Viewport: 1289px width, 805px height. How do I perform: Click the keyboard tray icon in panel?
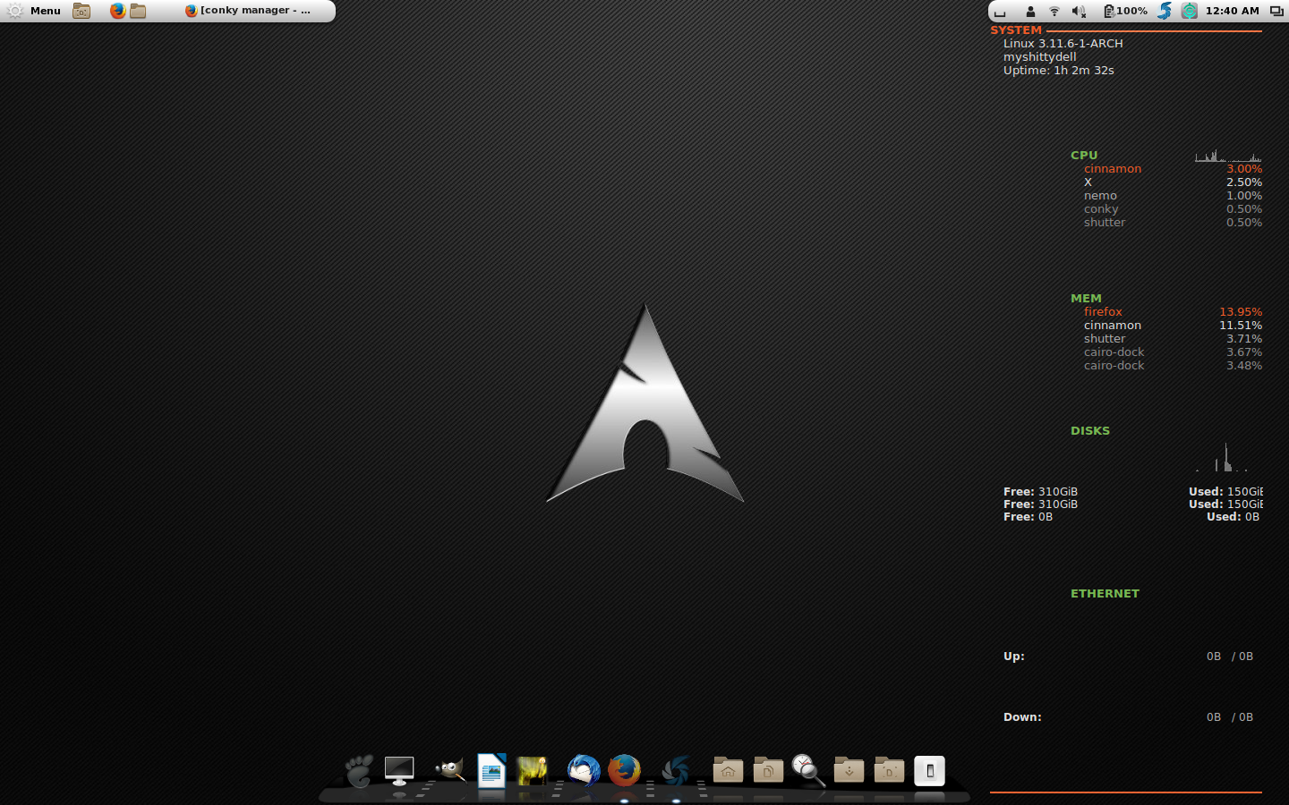(1000, 12)
